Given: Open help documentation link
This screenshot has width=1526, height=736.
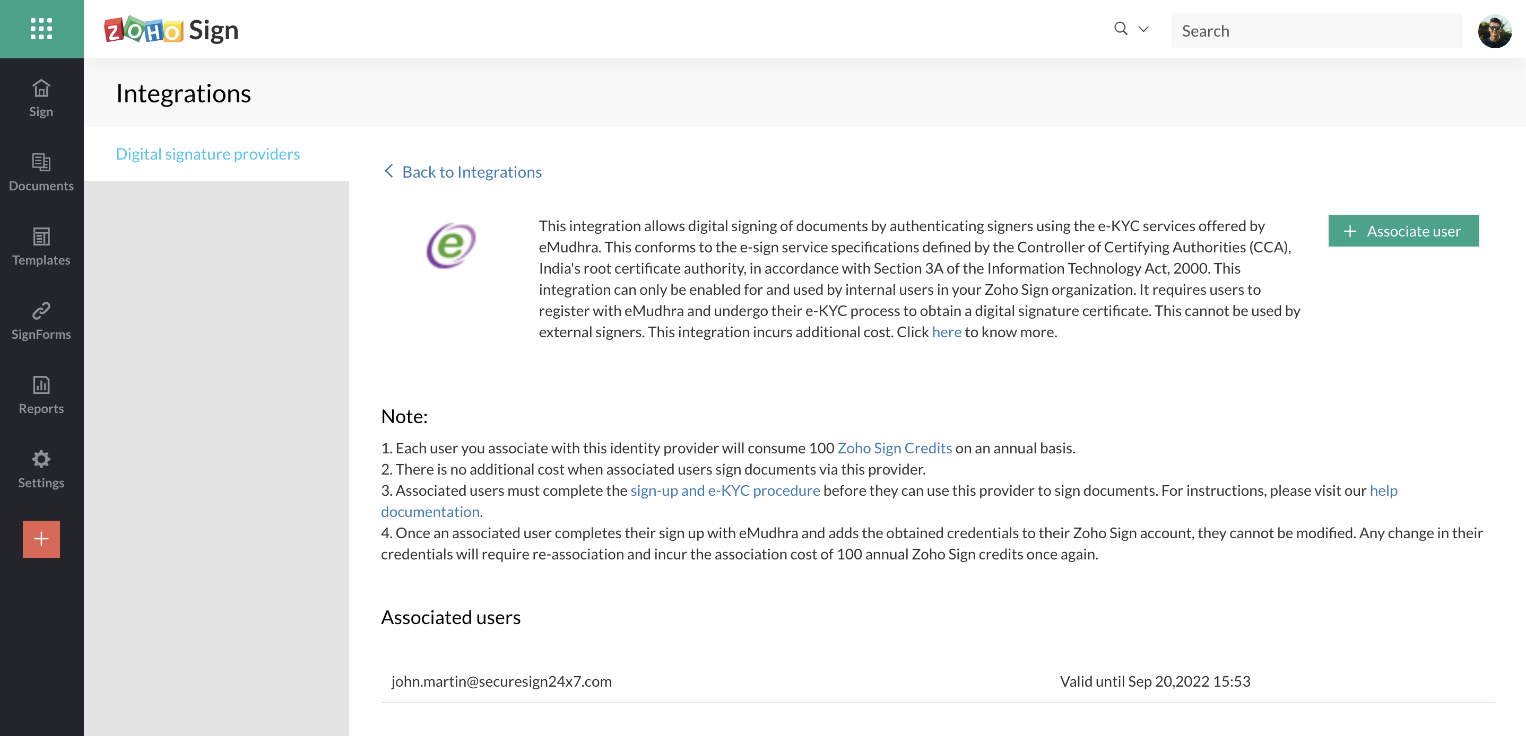Looking at the screenshot, I should 1383,490.
